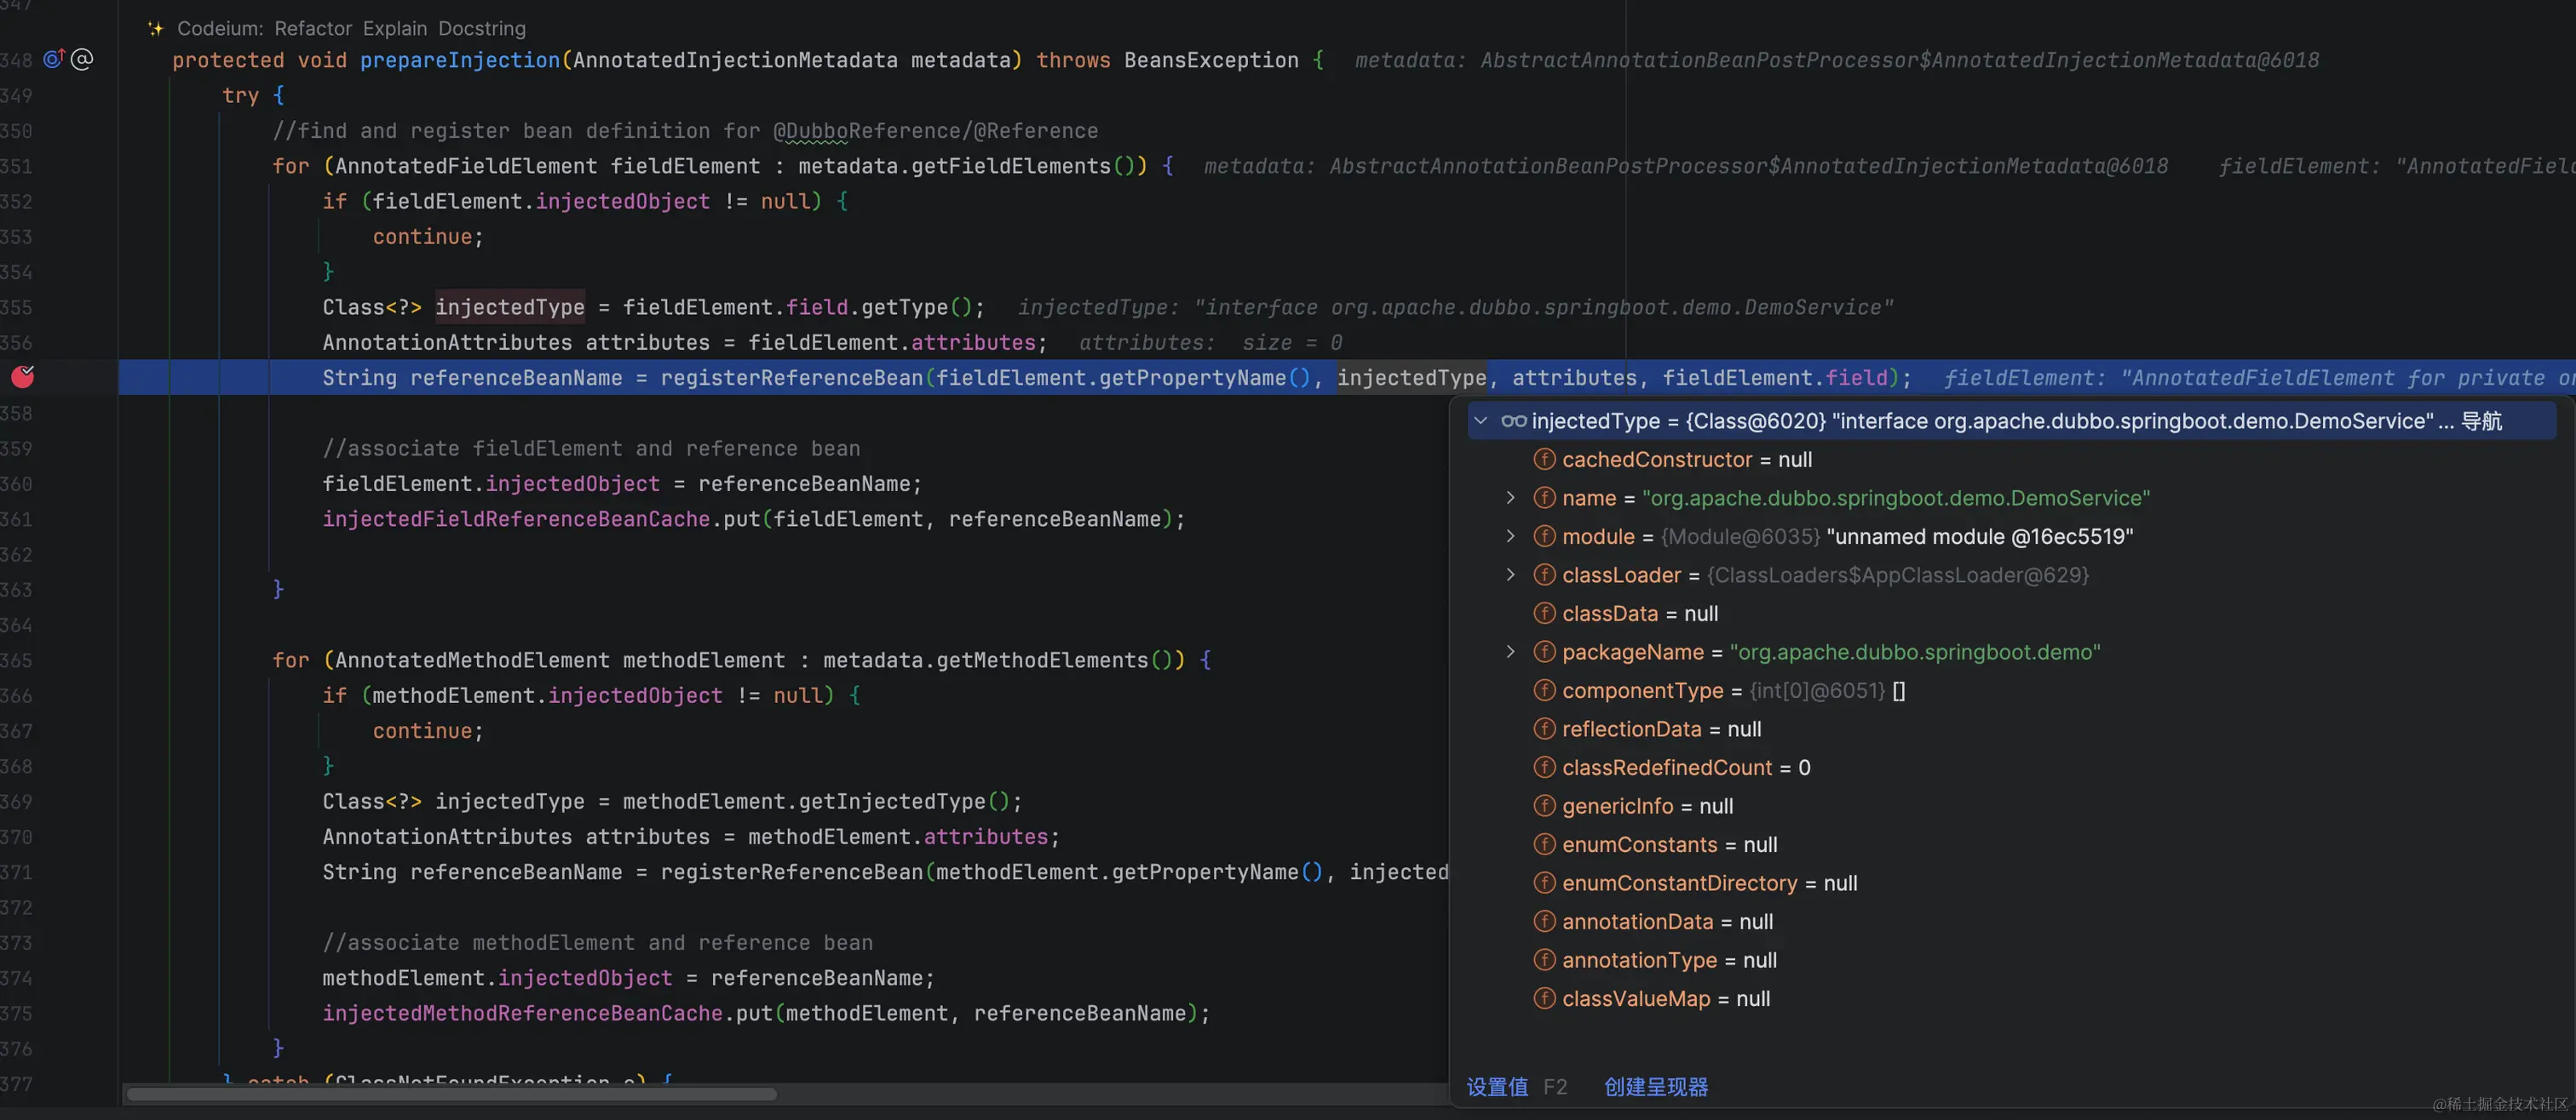Screen dimensions: 2576x1120
Task: Click the classValueMap field icon
Action: tap(1544, 998)
